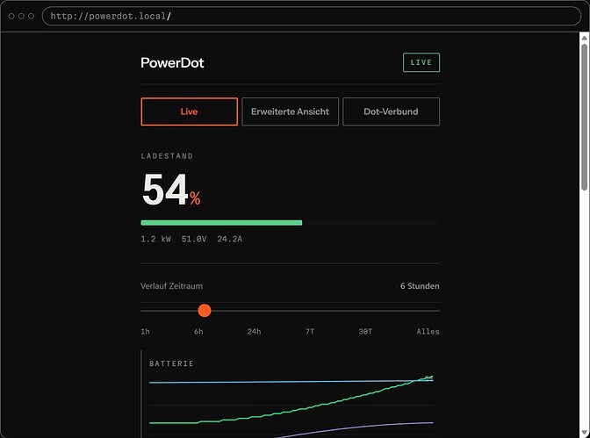Switch to the Live tab

click(x=190, y=111)
